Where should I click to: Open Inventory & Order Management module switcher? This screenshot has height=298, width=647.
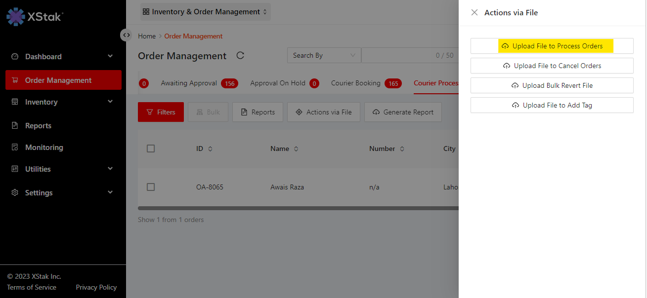coord(205,12)
